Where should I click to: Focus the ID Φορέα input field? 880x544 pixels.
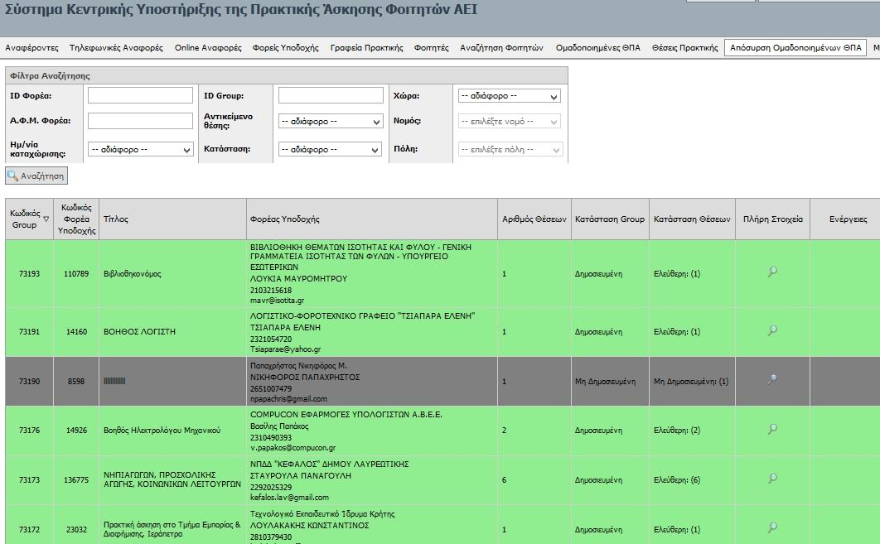click(140, 95)
